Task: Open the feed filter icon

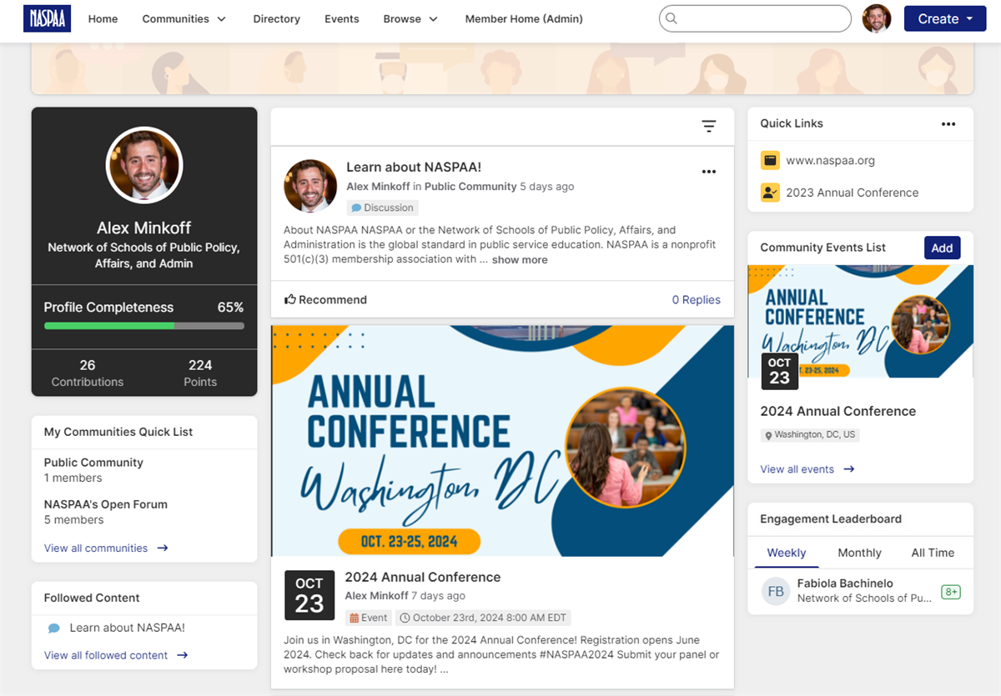Action: [709, 126]
